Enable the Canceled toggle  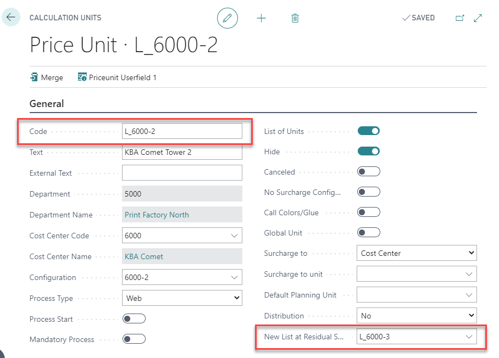tap(368, 172)
